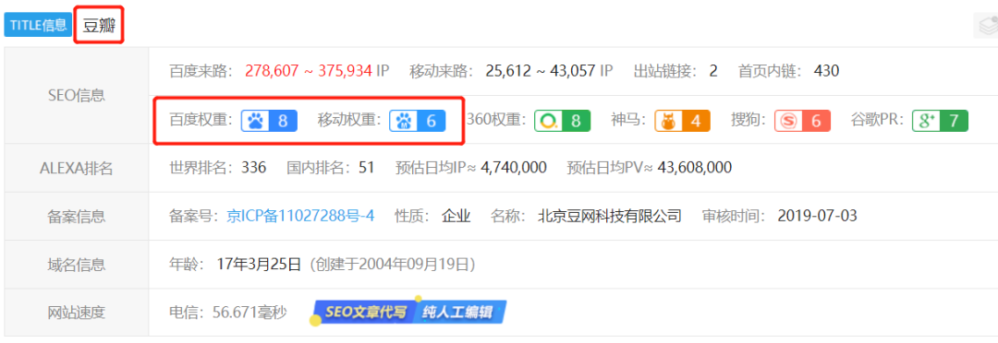
Task: Open ICP record 京ICP备11027288号-4 link
Action: pos(300,216)
